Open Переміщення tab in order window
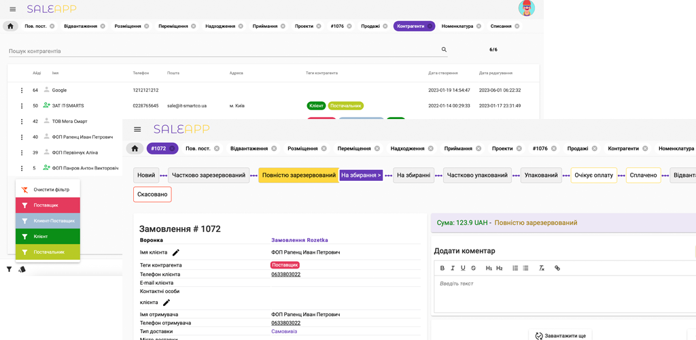696x340 pixels. (x=353, y=148)
